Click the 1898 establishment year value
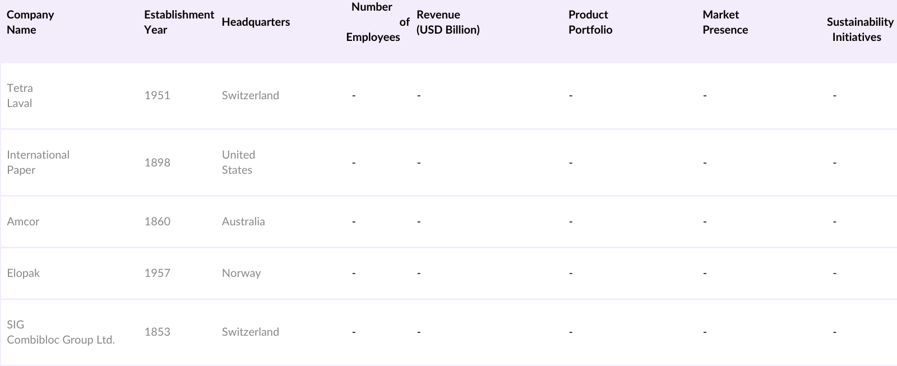This screenshot has width=897, height=366. click(157, 163)
